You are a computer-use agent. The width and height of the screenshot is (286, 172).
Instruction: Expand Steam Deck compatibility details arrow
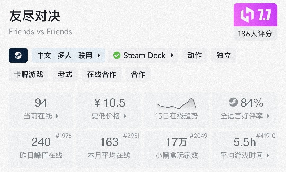click(172, 55)
